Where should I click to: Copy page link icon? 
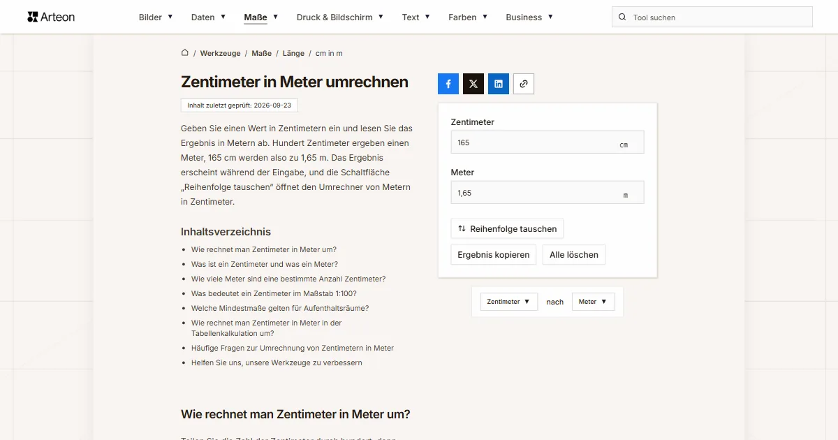[524, 84]
